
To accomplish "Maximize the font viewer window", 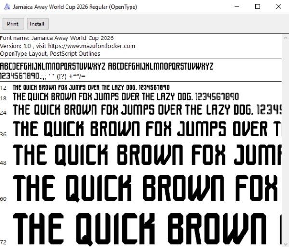I will 258,7.
